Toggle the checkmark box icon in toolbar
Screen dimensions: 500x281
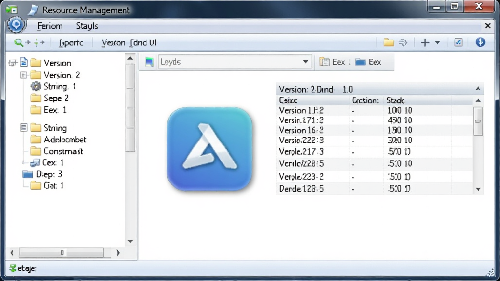tap(458, 42)
